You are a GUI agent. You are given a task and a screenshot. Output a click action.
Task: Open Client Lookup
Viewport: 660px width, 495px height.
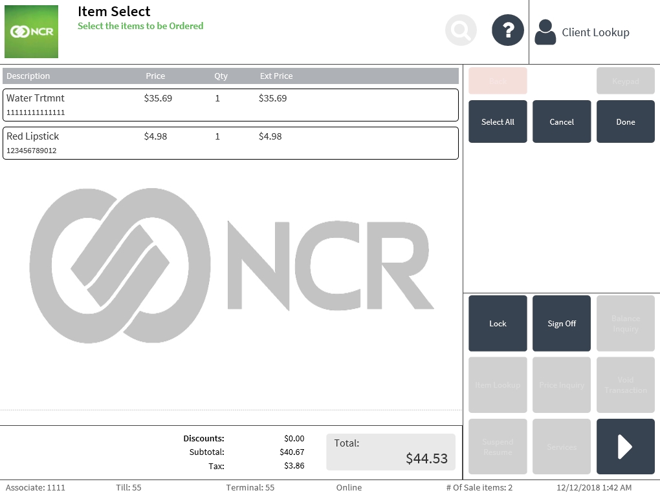pos(595,32)
